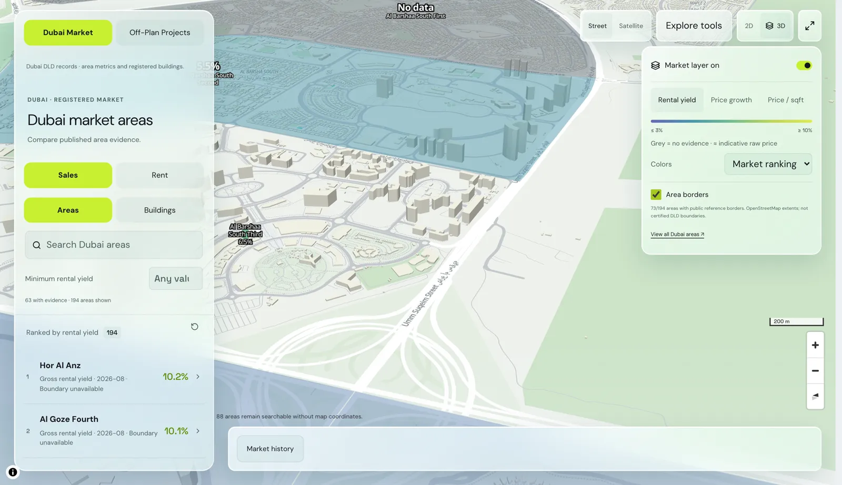Open Al Goze Fourth row chevron
Screen dimensions: 842x485
(198, 431)
